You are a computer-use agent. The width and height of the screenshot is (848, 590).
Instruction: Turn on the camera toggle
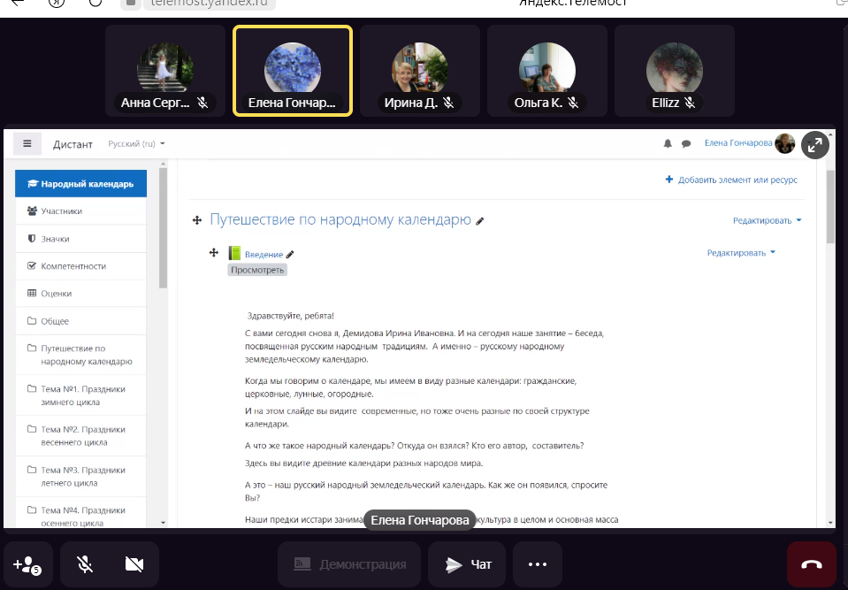[134, 564]
